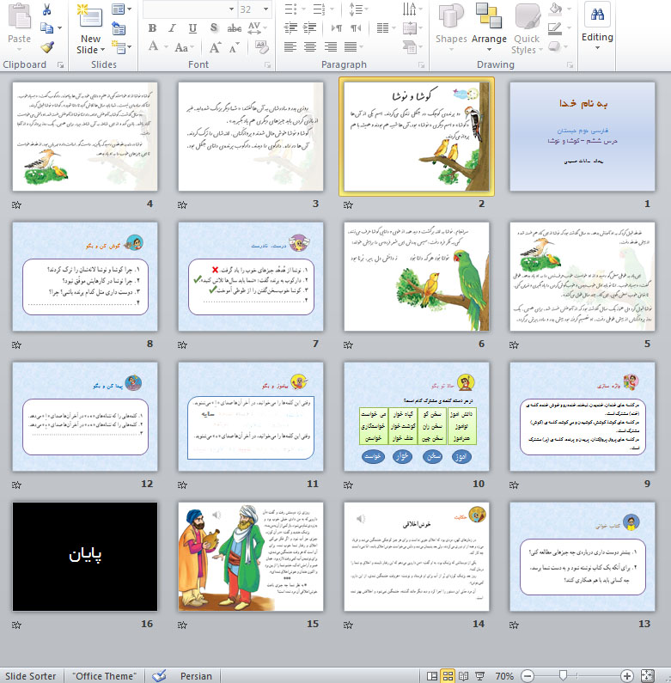
Task: Click the Slide Layout icon
Action: click(x=119, y=10)
